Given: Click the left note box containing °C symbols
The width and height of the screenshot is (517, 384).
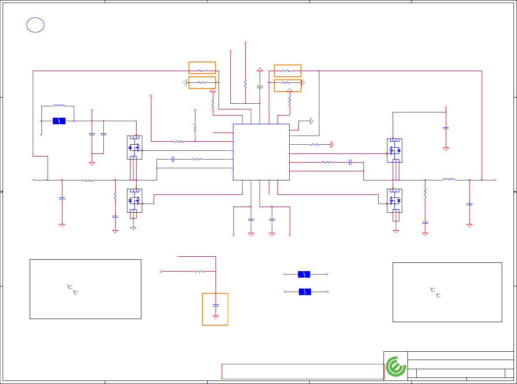Looking at the screenshot, I should (86, 289).
